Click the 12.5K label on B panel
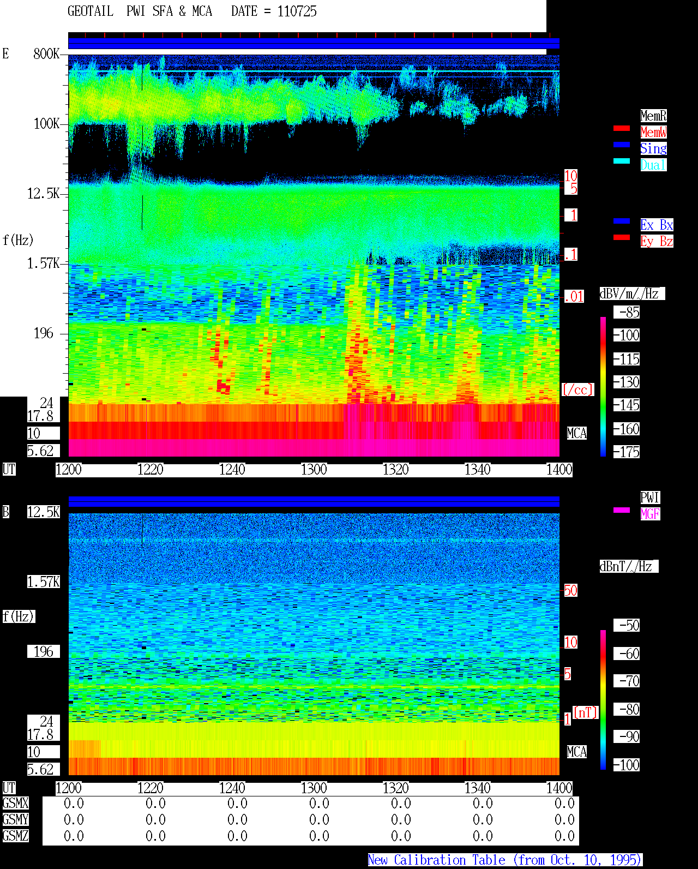The height and width of the screenshot is (869, 698). [44, 512]
